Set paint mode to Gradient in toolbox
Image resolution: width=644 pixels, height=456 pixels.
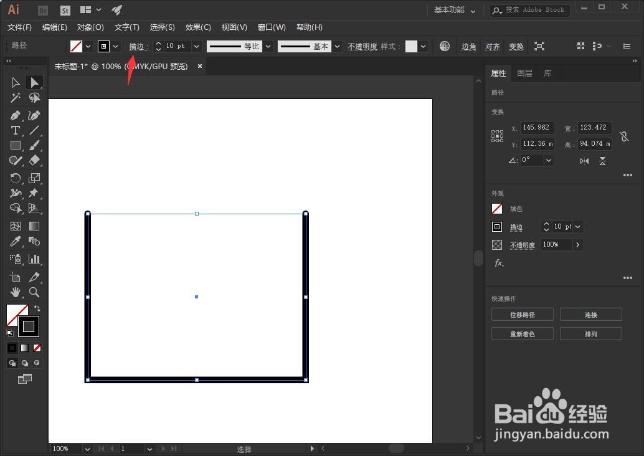[x=25, y=348]
